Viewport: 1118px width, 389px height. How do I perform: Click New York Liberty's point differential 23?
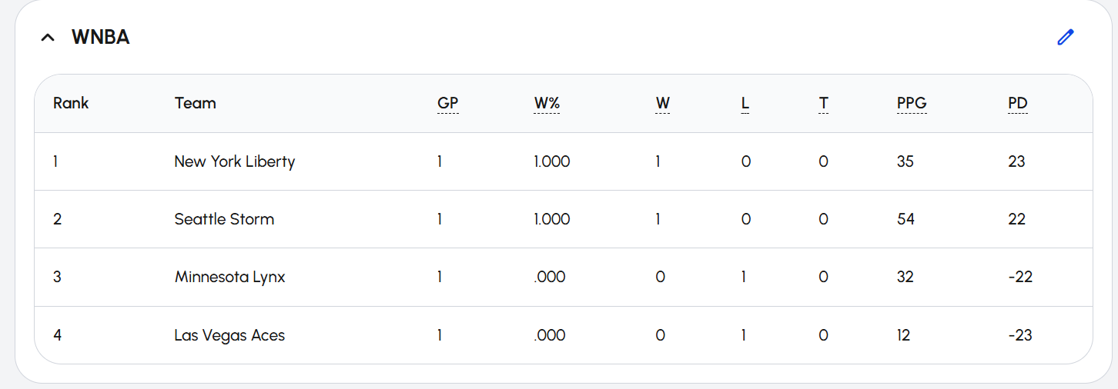click(1016, 161)
